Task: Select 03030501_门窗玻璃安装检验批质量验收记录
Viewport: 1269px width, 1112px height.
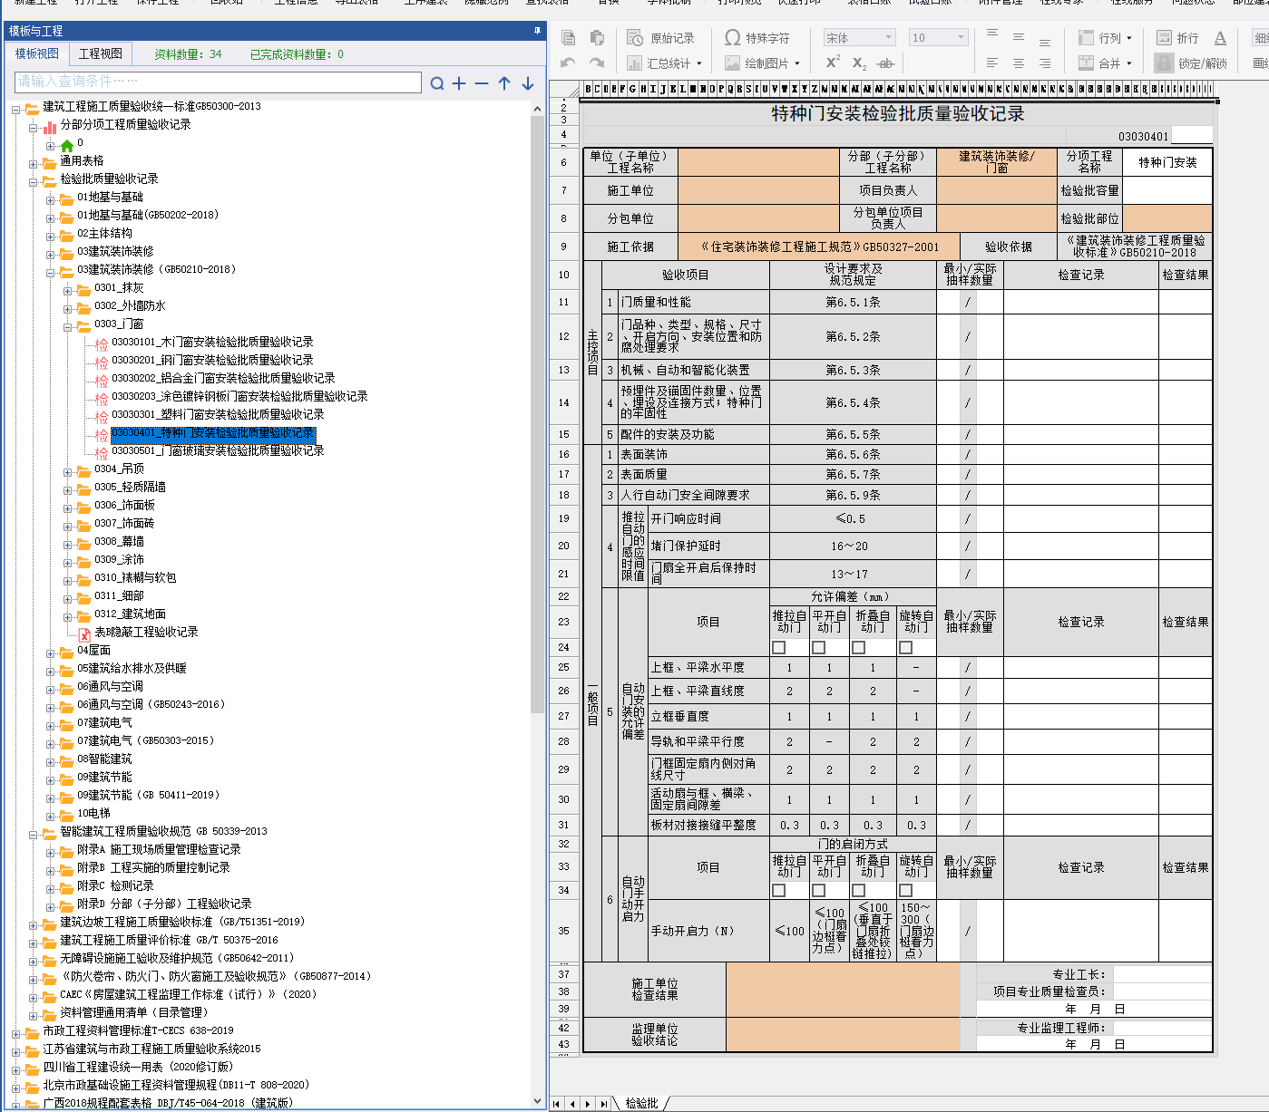Action: [218, 450]
